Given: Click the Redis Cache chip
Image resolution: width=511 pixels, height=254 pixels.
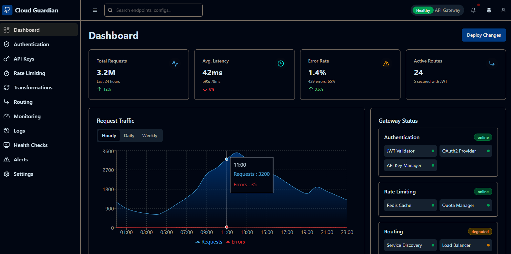Looking at the screenshot, I should [x=410, y=205].
